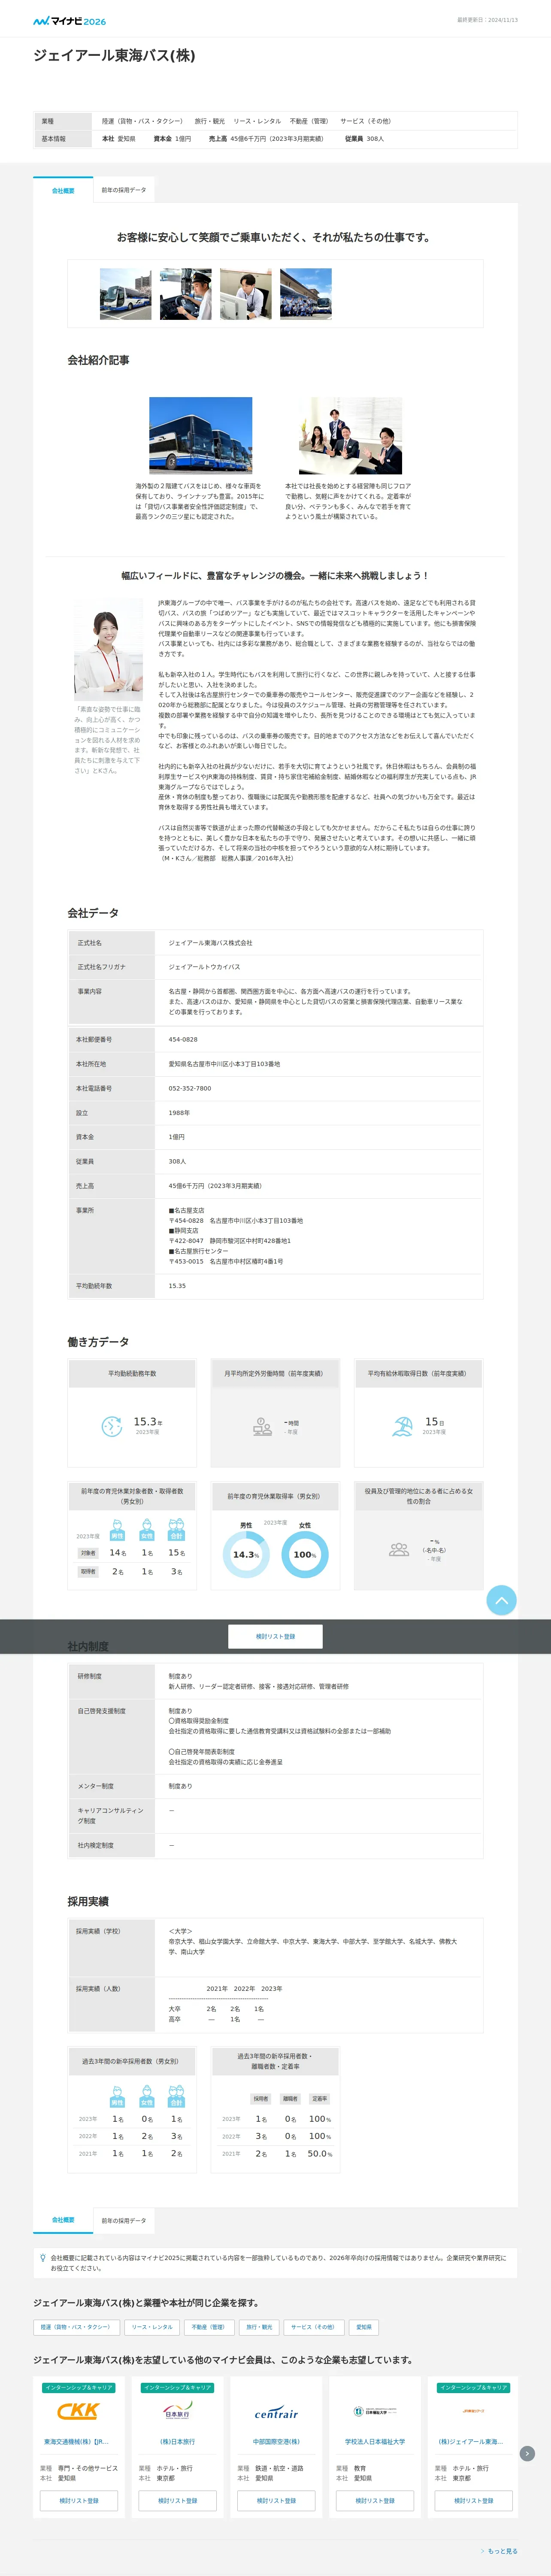Open the 旅行・観光 tag
The height and width of the screenshot is (2576, 551).
[259, 2327]
